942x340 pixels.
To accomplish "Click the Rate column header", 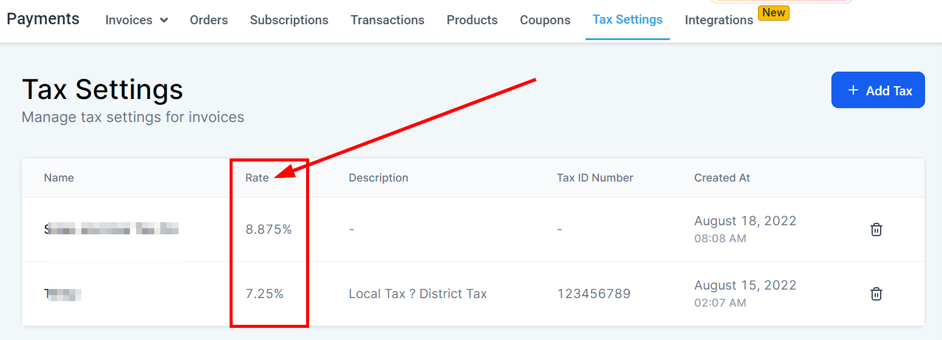I will point(257,178).
